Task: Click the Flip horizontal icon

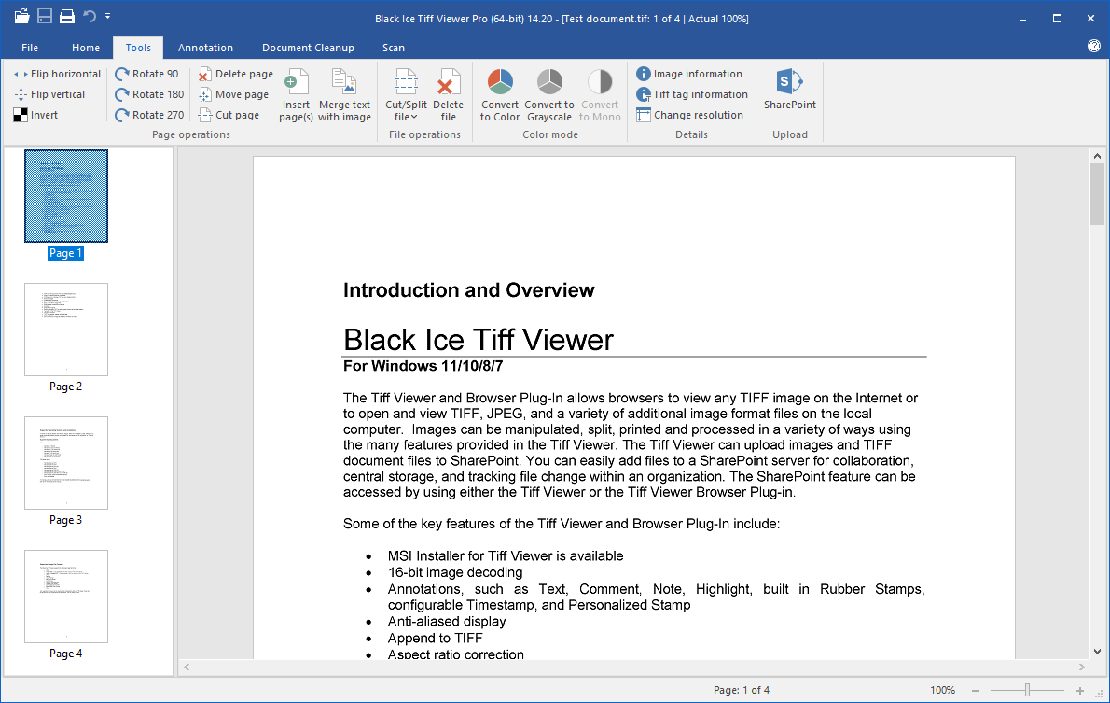Action: pos(21,74)
